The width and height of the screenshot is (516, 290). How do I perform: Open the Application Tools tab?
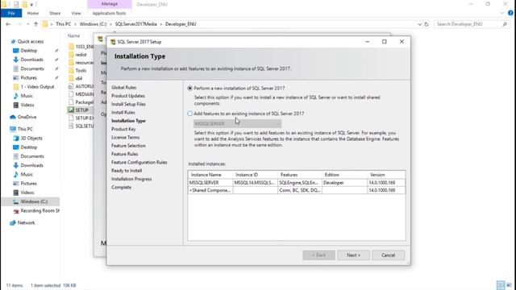[x=110, y=13]
